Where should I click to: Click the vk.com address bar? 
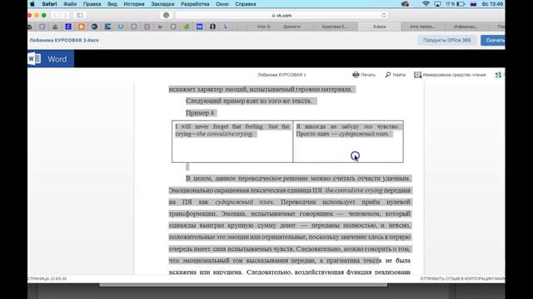tap(281, 15)
